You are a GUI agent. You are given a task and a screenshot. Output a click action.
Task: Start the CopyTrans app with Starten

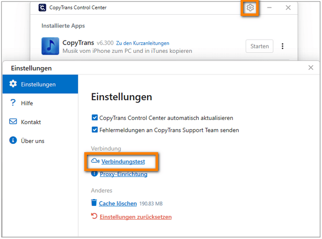[x=259, y=46]
